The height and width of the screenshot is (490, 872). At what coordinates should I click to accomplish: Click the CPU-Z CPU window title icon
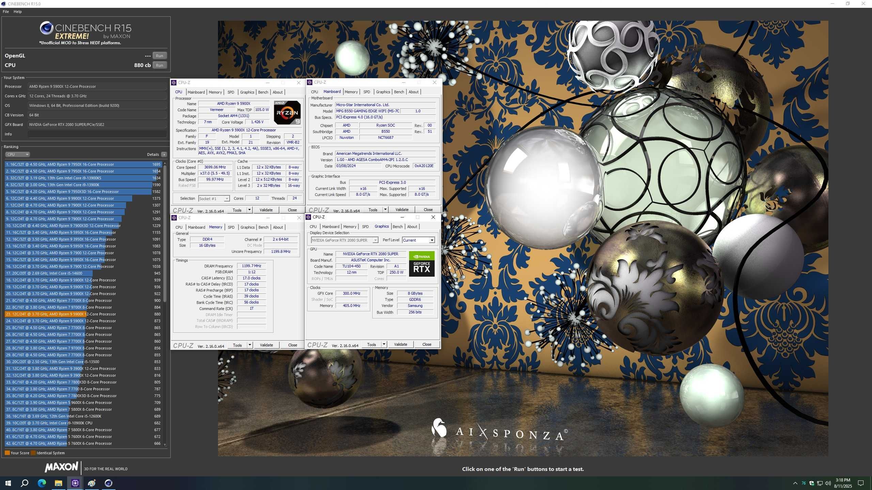[174, 83]
